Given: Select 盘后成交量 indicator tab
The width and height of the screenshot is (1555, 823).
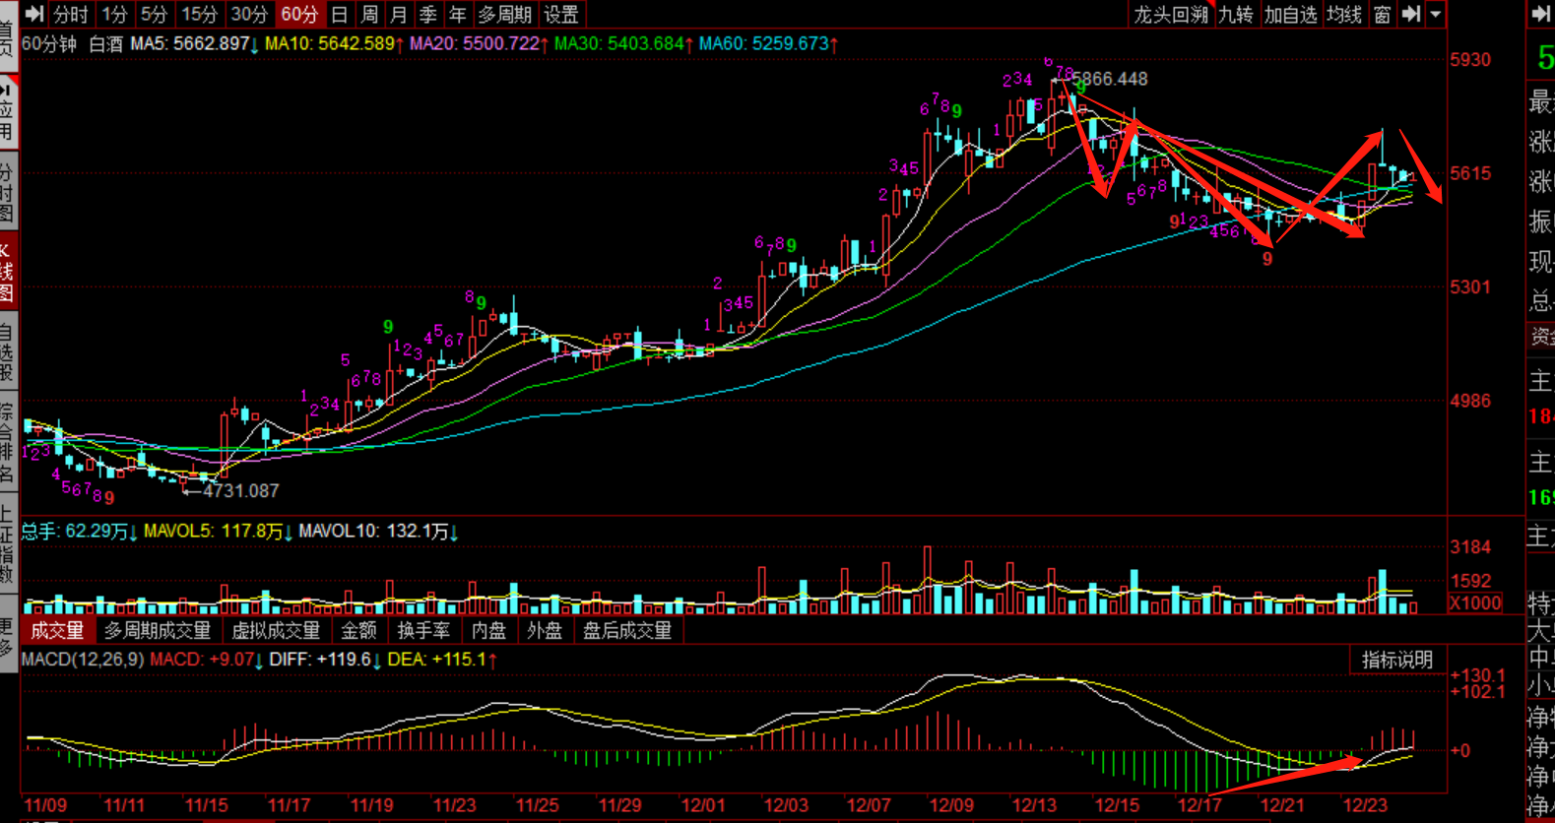Looking at the screenshot, I should [x=627, y=630].
